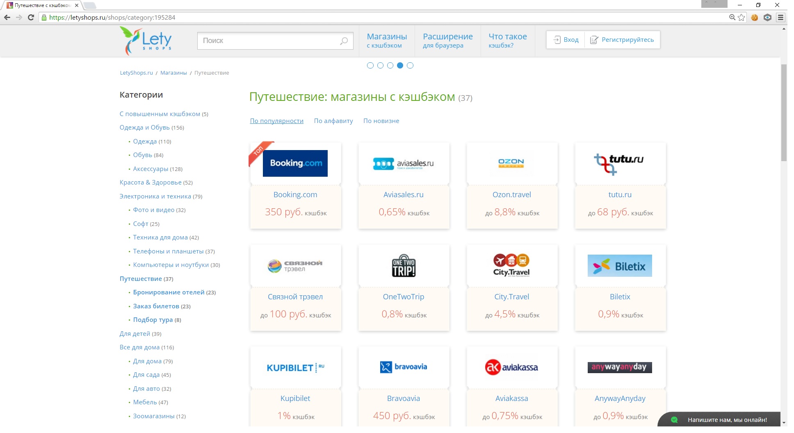Open the browser zoom magnifier icon

[732, 17]
